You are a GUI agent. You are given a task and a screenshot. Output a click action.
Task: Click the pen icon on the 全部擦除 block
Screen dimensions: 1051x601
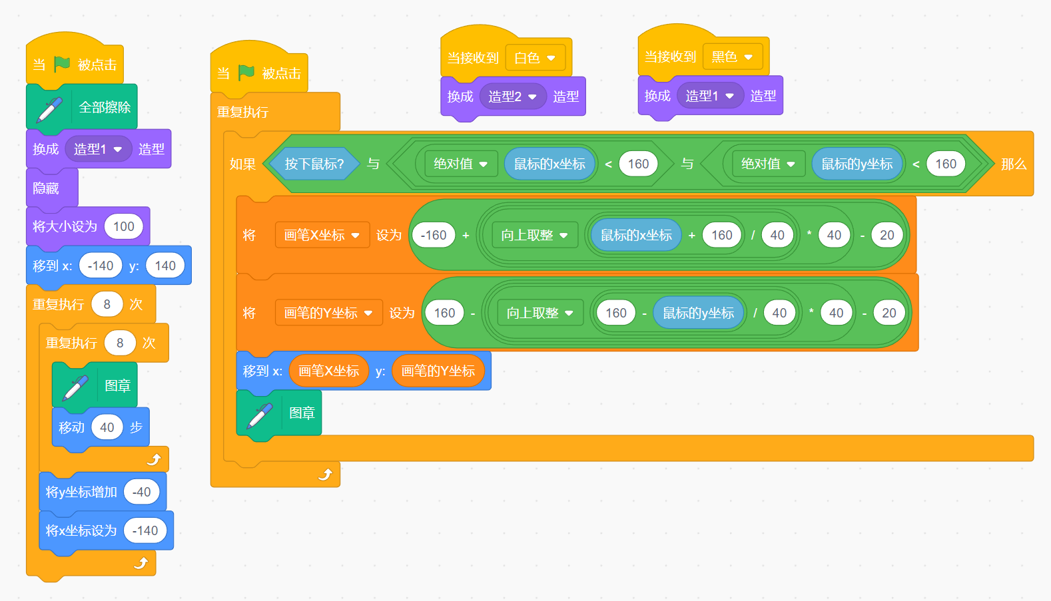tap(49, 108)
